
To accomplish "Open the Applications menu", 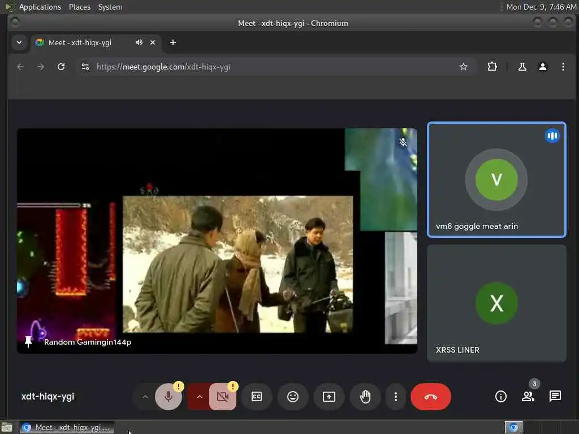I will tap(40, 7).
